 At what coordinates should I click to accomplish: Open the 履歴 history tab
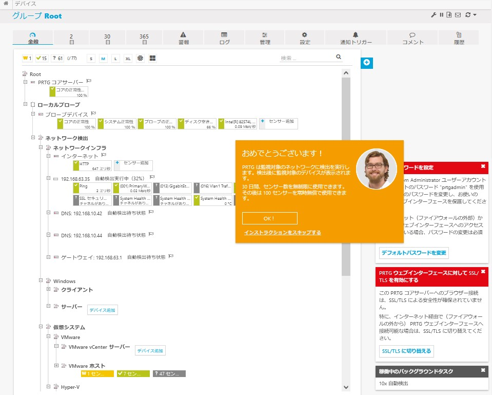[x=459, y=38]
